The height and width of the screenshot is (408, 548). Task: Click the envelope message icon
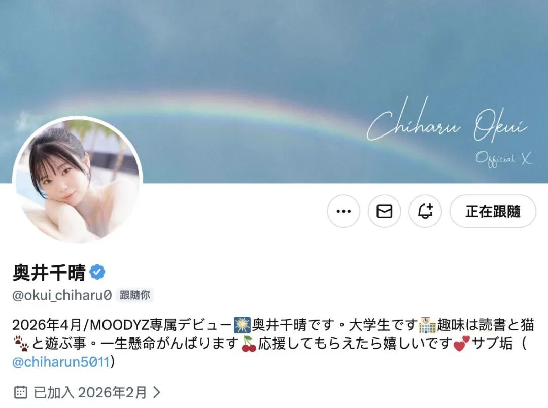[x=384, y=211]
